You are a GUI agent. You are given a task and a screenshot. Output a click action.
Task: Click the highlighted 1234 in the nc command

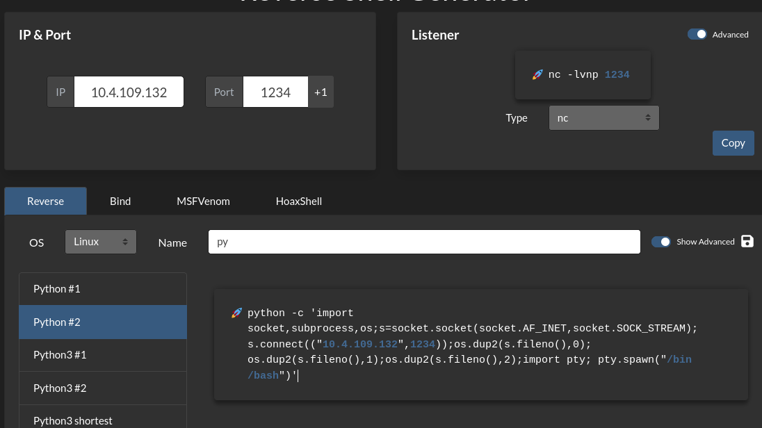(617, 75)
